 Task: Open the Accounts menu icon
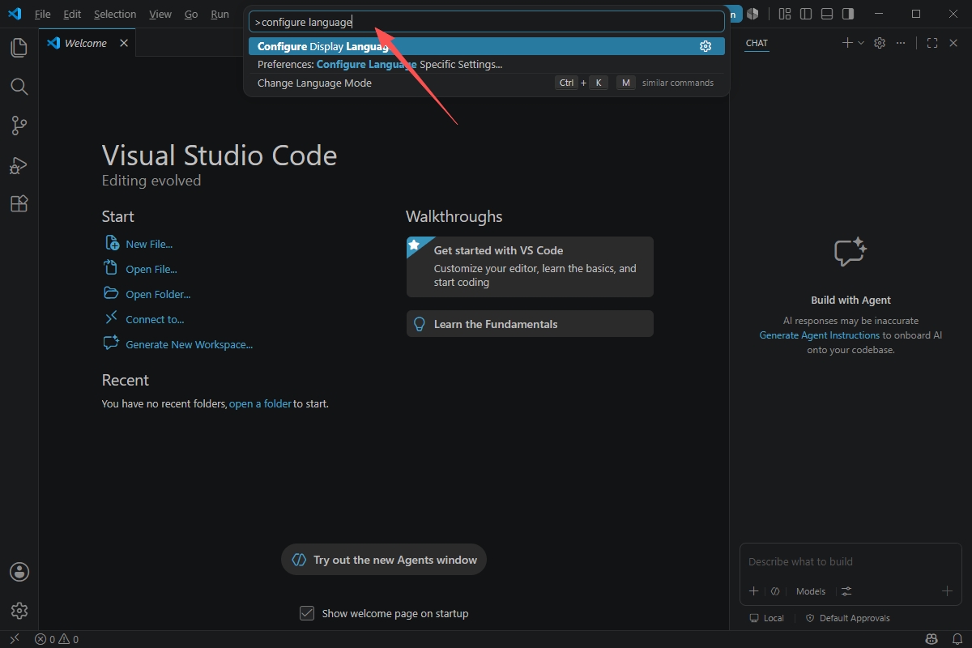pyautogui.click(x=19, y=572)
